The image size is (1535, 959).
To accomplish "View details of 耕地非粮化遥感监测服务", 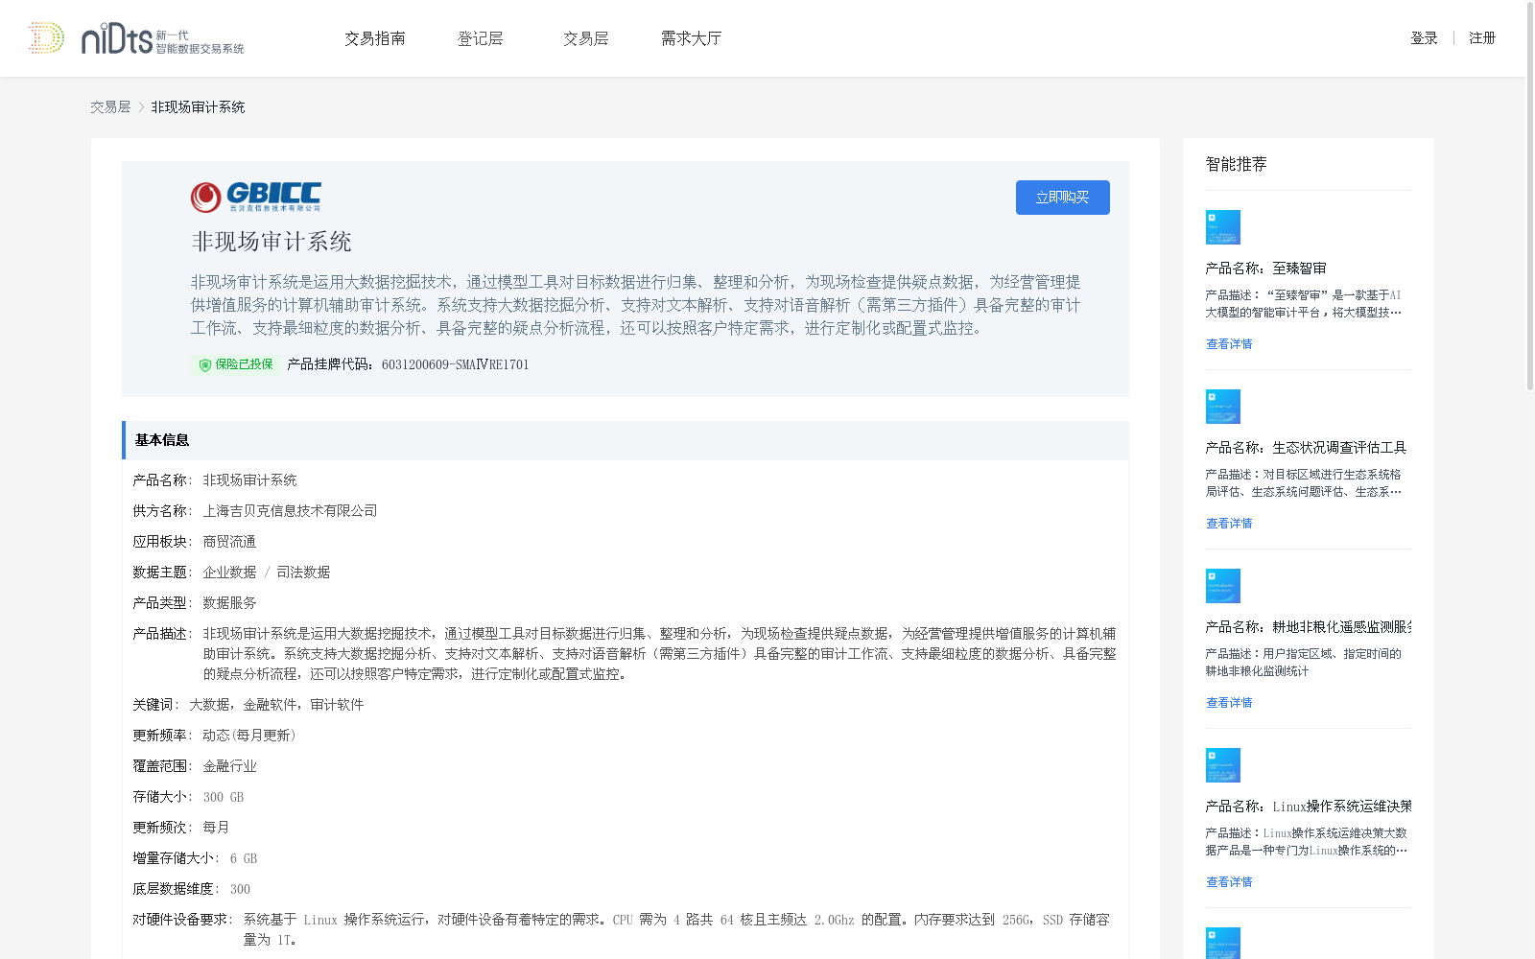I will tap(1229, 703).
